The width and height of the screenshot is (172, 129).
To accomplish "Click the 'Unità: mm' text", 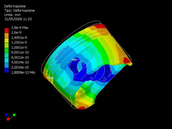I will click(12, 15).
